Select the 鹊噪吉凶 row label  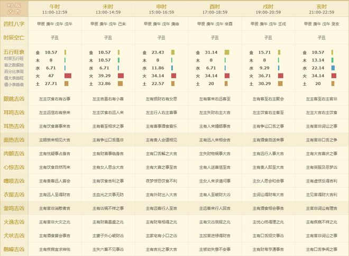click(14, 250)
